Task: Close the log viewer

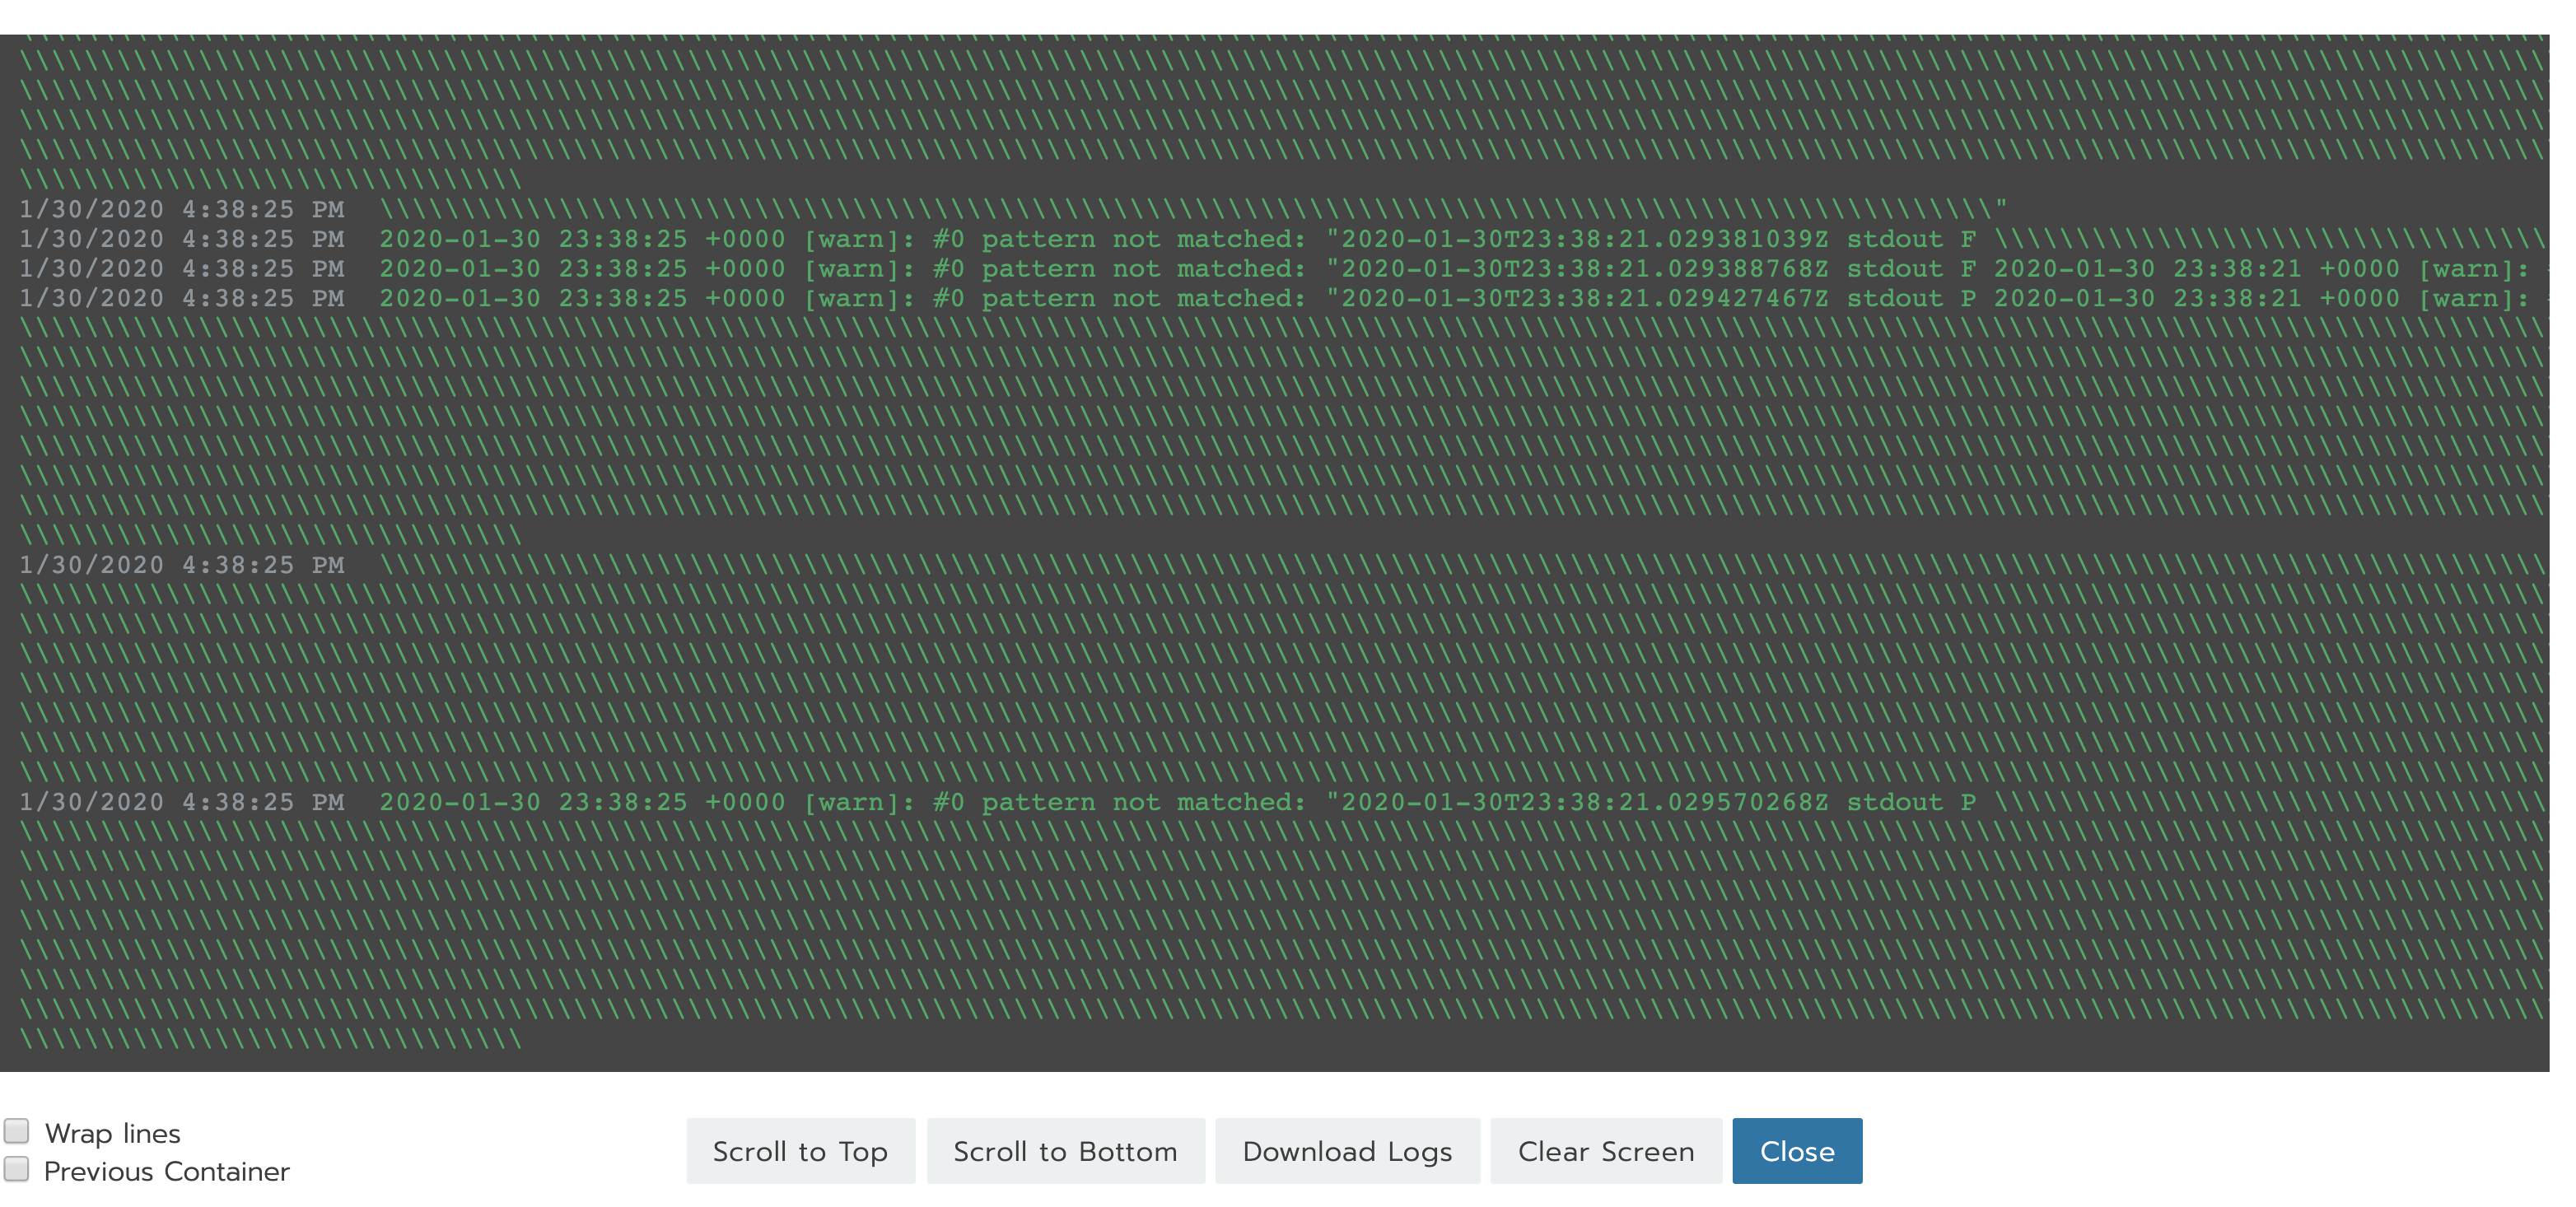Action: pyautogui.click(x=1797, y=1151)
